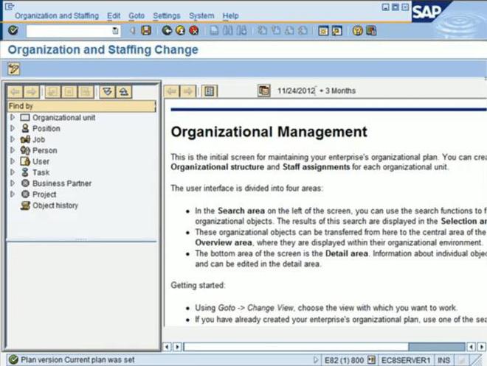Click the search panel back arrow button

(15, 92)
